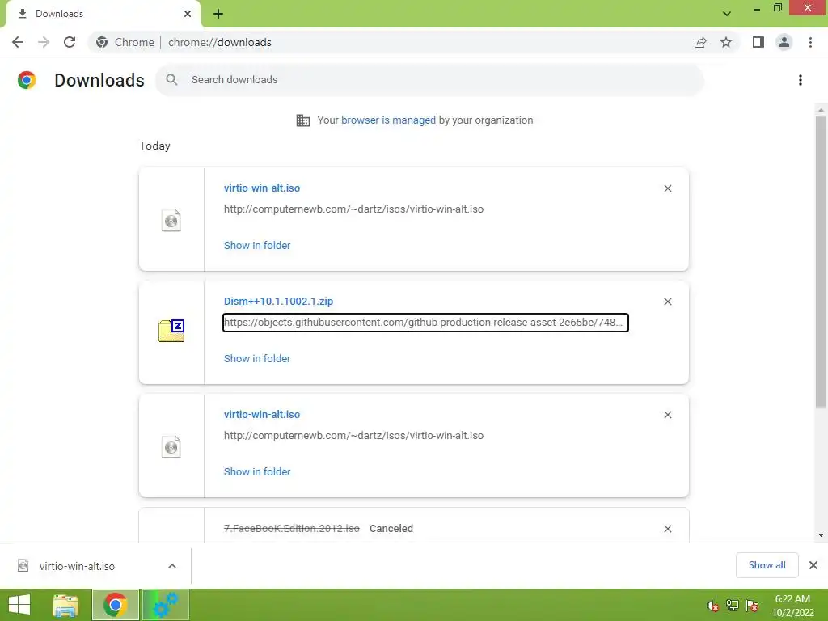Viewport: 828px width, 621px height.
Task: Click the third card's ISO disc icon
Action: click(171, 446)
